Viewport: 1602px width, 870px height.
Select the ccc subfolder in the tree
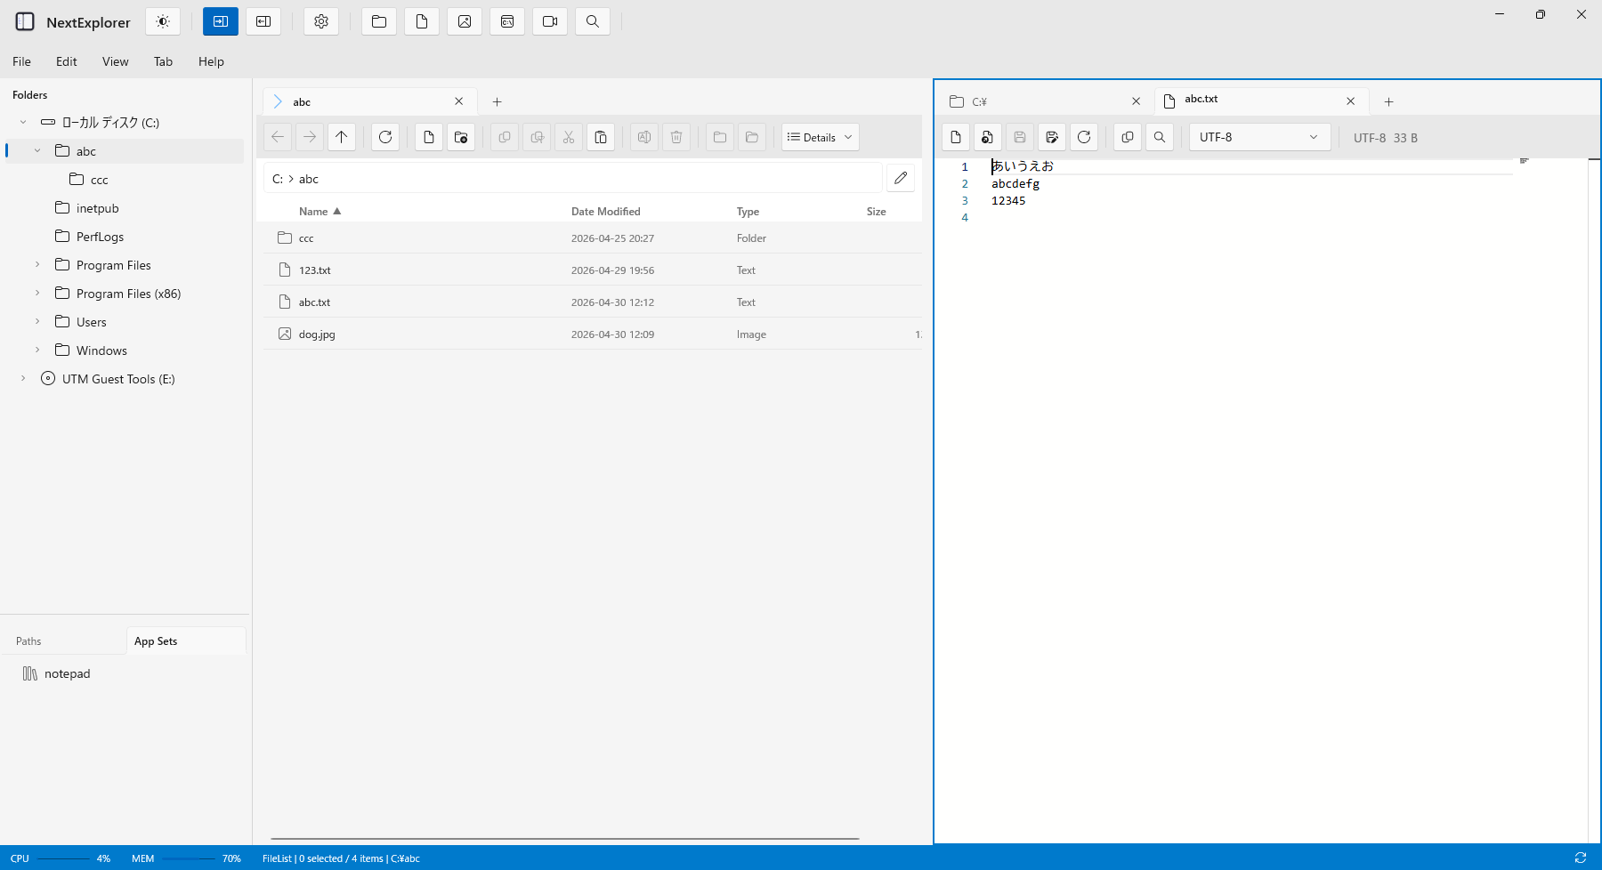click(x=125, y=180)
